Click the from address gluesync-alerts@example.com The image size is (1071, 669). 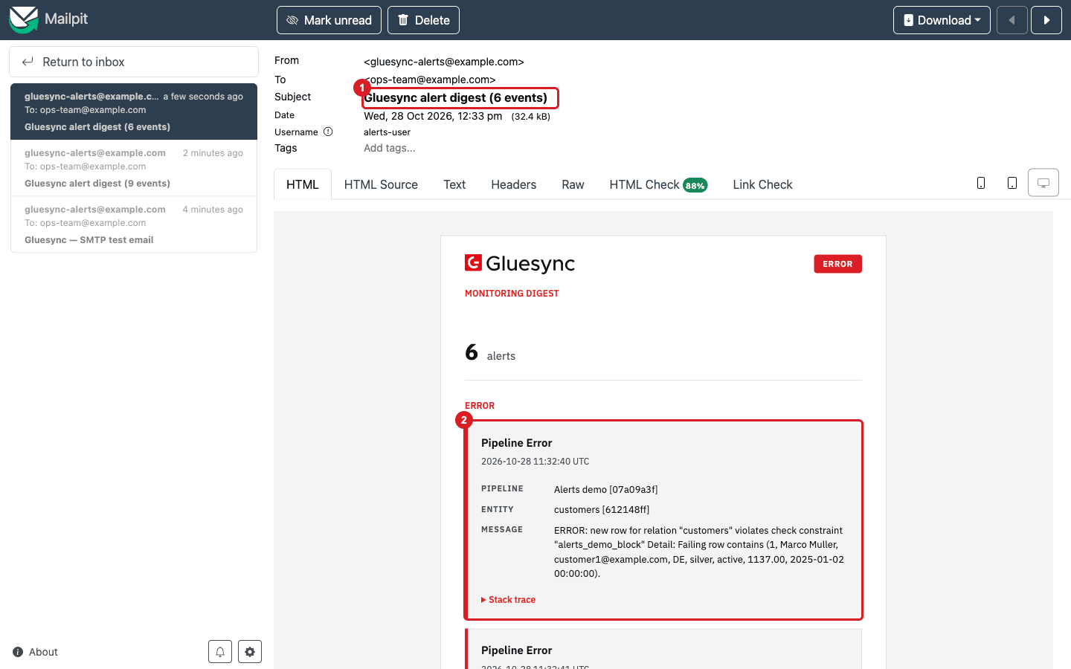pyautogui.click(x=444, y=62)
